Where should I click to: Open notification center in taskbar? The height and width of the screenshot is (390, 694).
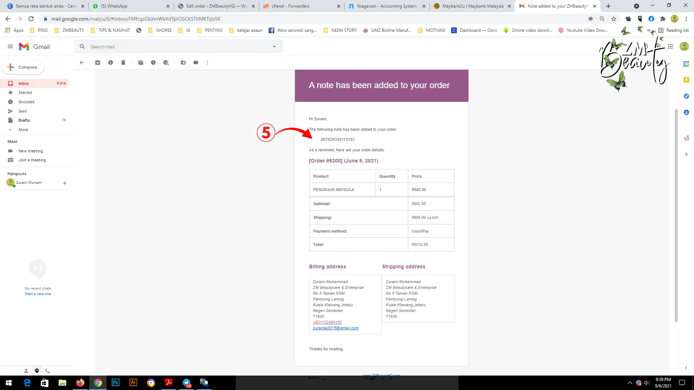coord(682,383)
